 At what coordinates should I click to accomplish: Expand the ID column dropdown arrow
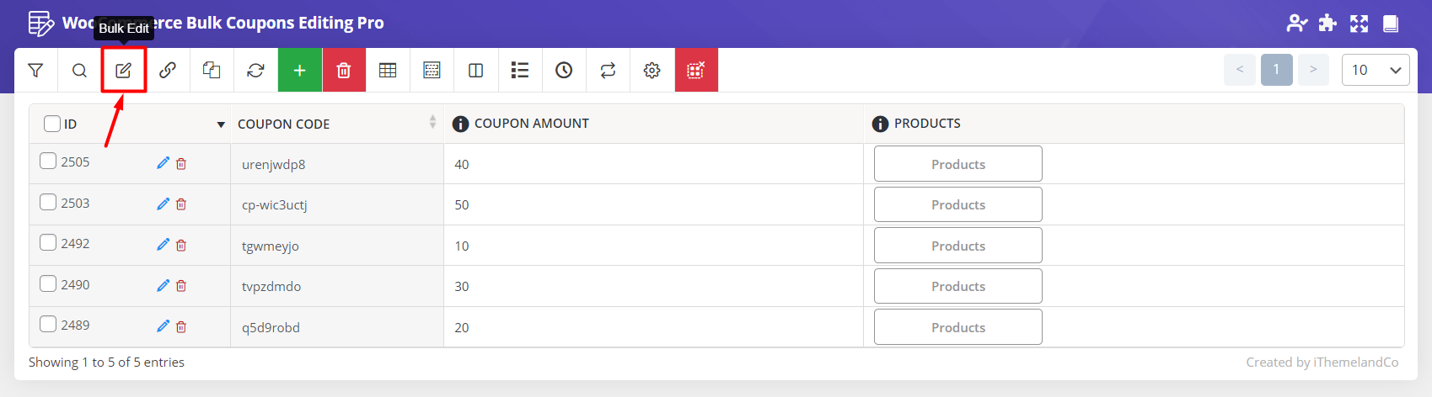(221, 124)
